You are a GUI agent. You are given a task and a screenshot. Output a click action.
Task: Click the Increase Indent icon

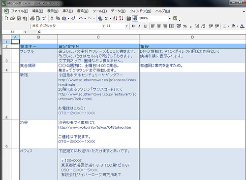(x=217, y=26)
